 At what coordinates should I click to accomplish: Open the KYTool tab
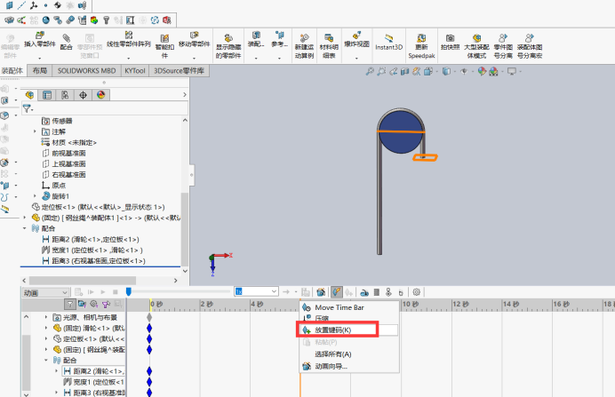click(135, 70)
